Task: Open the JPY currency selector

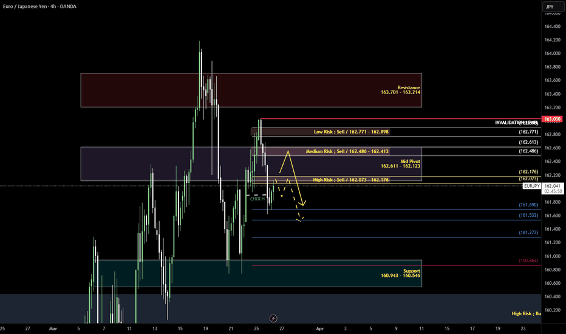Action: [553, 7]
